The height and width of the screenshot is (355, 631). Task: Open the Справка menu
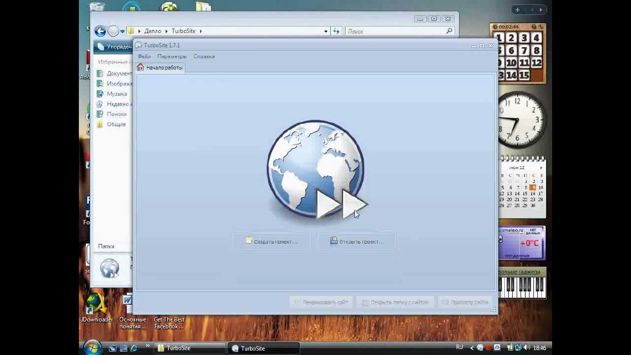204,56
